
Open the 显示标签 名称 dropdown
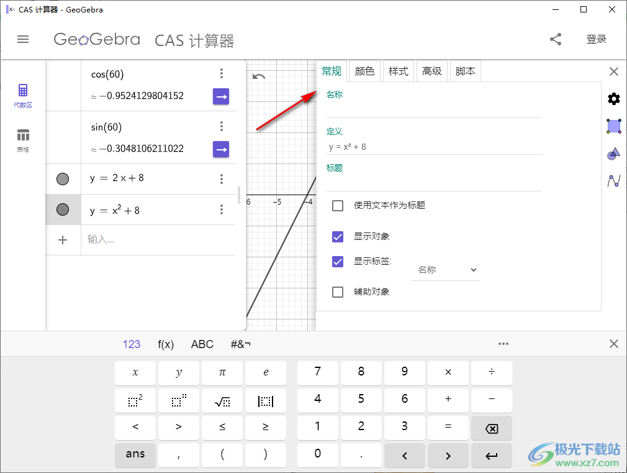click(444, 270)
